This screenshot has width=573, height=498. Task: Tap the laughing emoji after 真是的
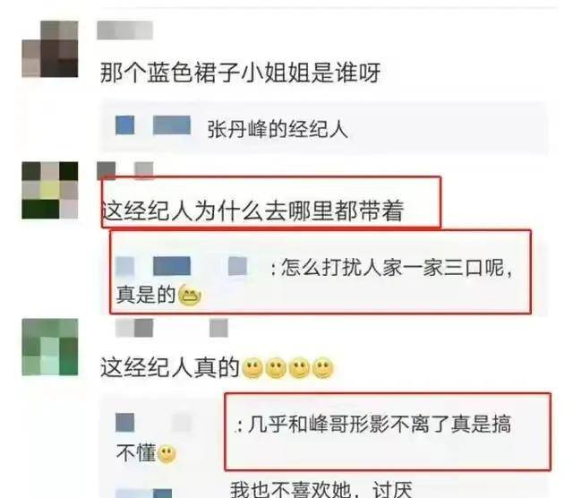[190, 295]
